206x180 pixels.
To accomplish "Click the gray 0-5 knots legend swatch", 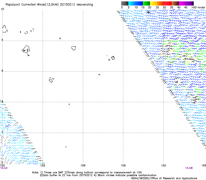I will (x=125, y=3).
